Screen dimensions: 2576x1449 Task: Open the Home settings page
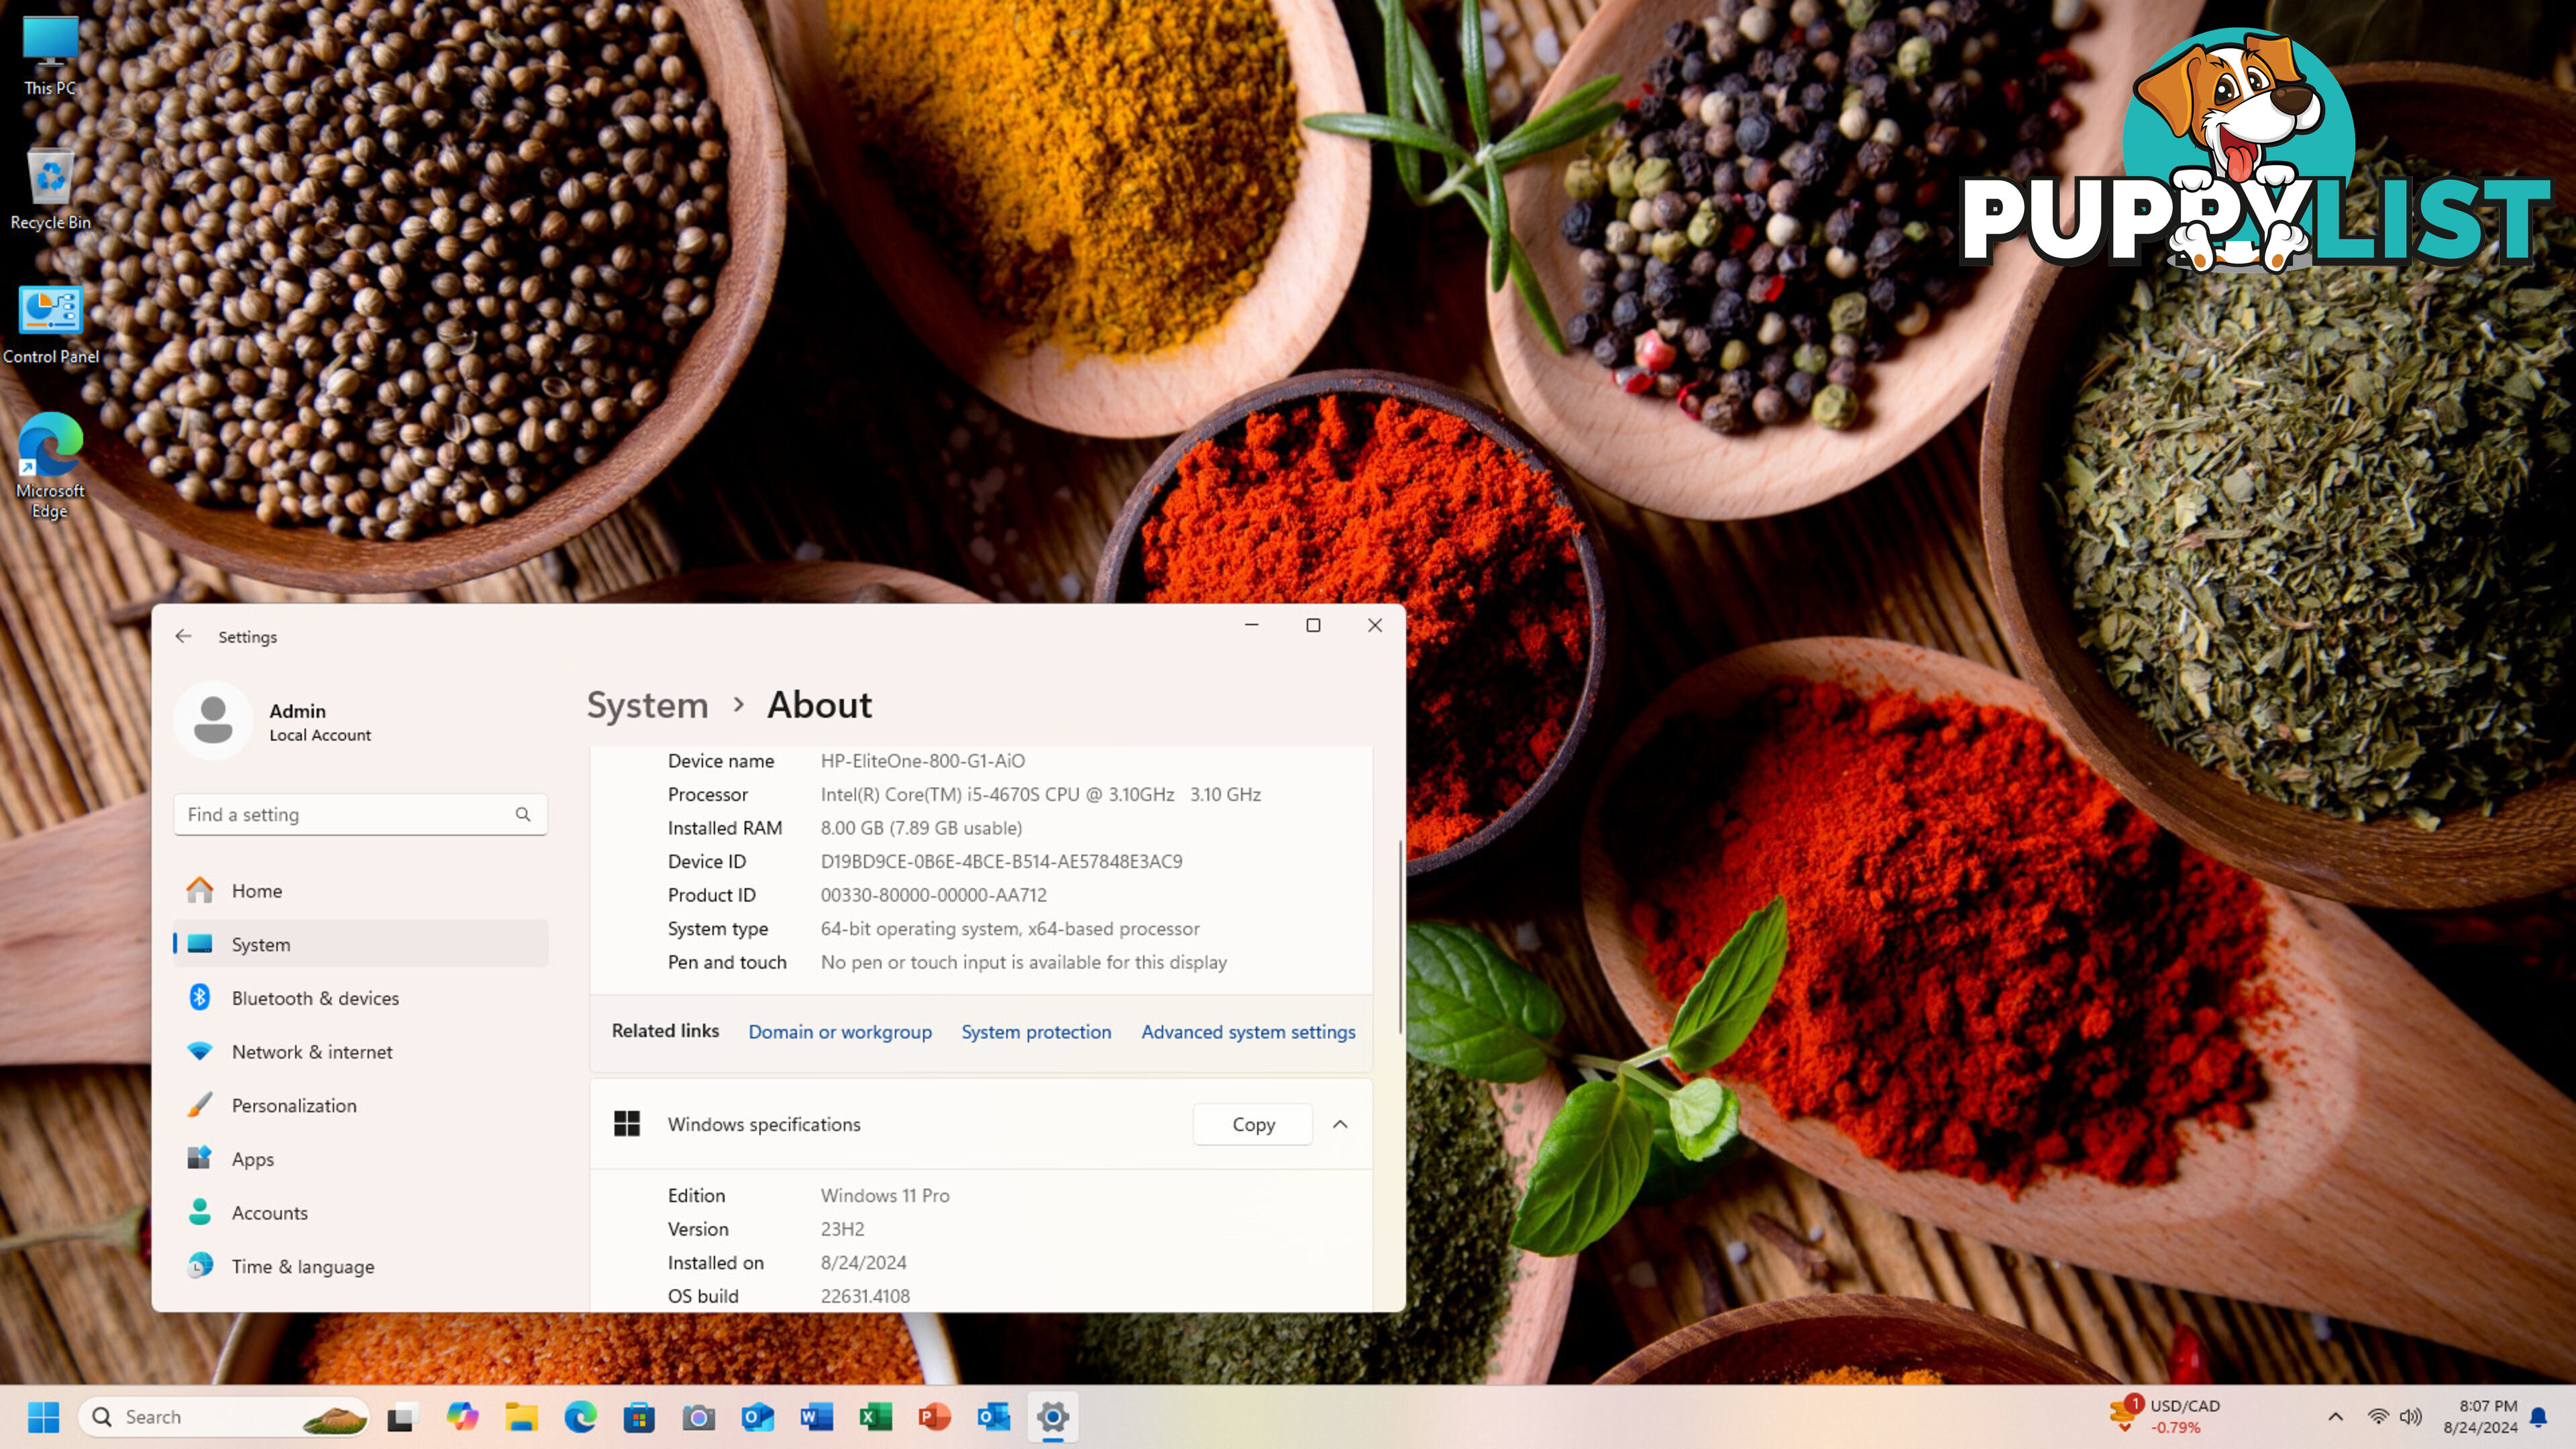point(361,890)
